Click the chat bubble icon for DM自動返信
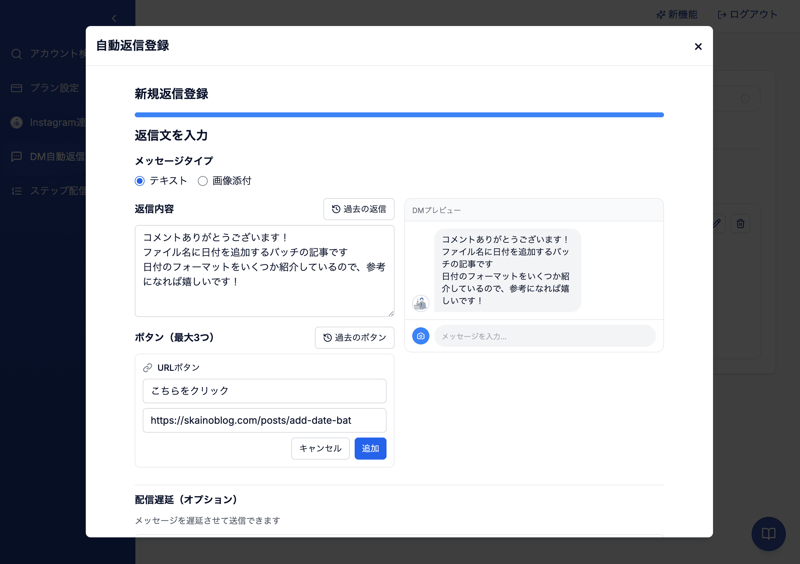The width and height of the screenshot is (800, 564). click(x=16, y=157)
